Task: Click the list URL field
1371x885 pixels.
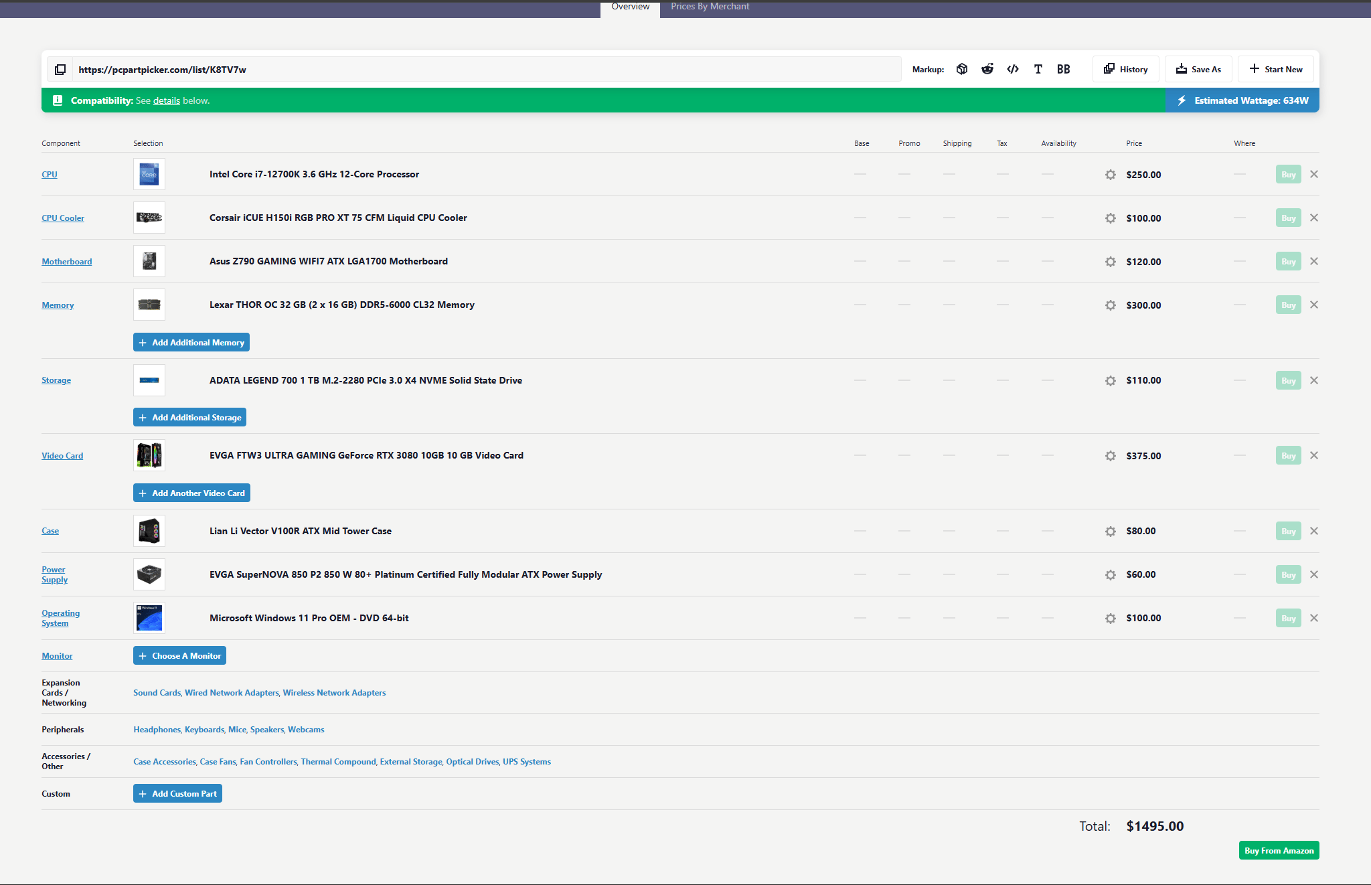Action: [487, 69]
